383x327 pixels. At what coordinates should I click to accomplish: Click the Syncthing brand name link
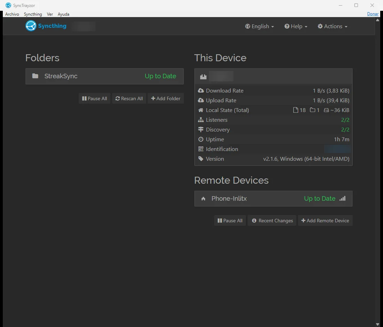52,26
